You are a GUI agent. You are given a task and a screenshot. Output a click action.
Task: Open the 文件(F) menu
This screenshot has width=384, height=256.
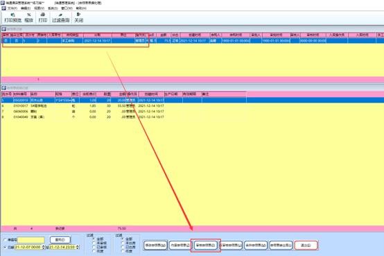coord(12,8)
